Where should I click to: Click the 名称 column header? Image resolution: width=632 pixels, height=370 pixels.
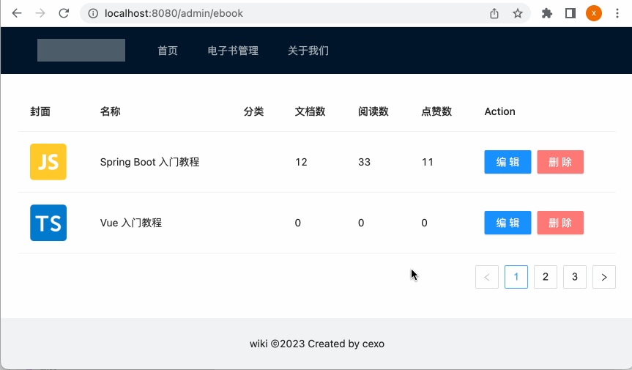110,111
